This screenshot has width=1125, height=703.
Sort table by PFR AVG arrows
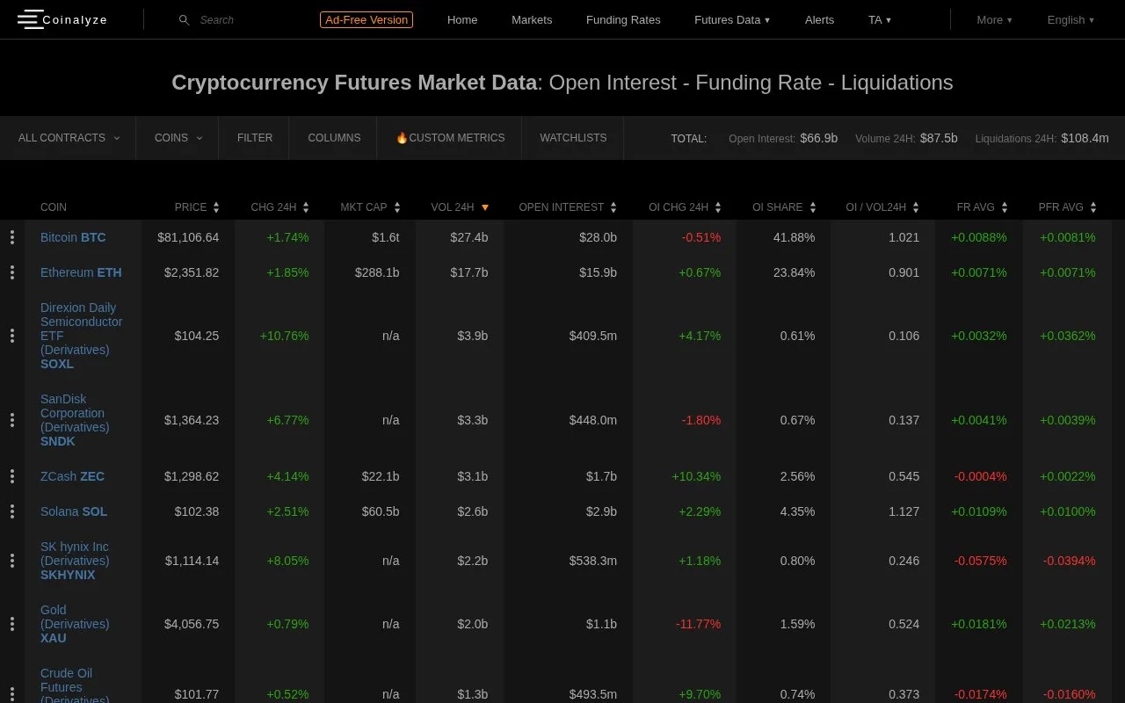(1093, 207)
